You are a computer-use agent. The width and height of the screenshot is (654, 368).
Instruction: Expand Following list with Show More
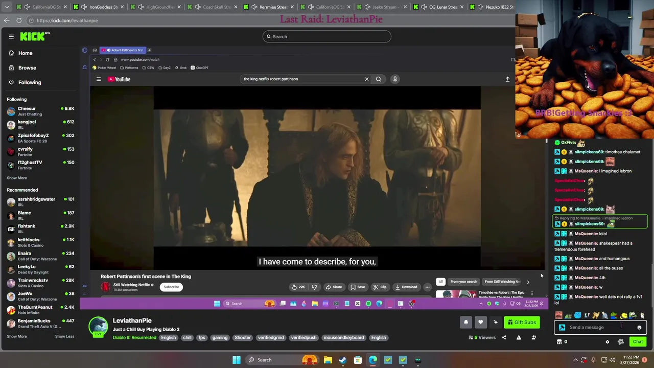(x=17, y=178)
